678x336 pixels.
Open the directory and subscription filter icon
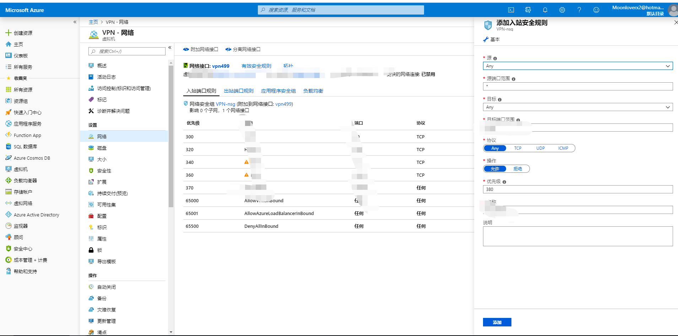point(528,10)
